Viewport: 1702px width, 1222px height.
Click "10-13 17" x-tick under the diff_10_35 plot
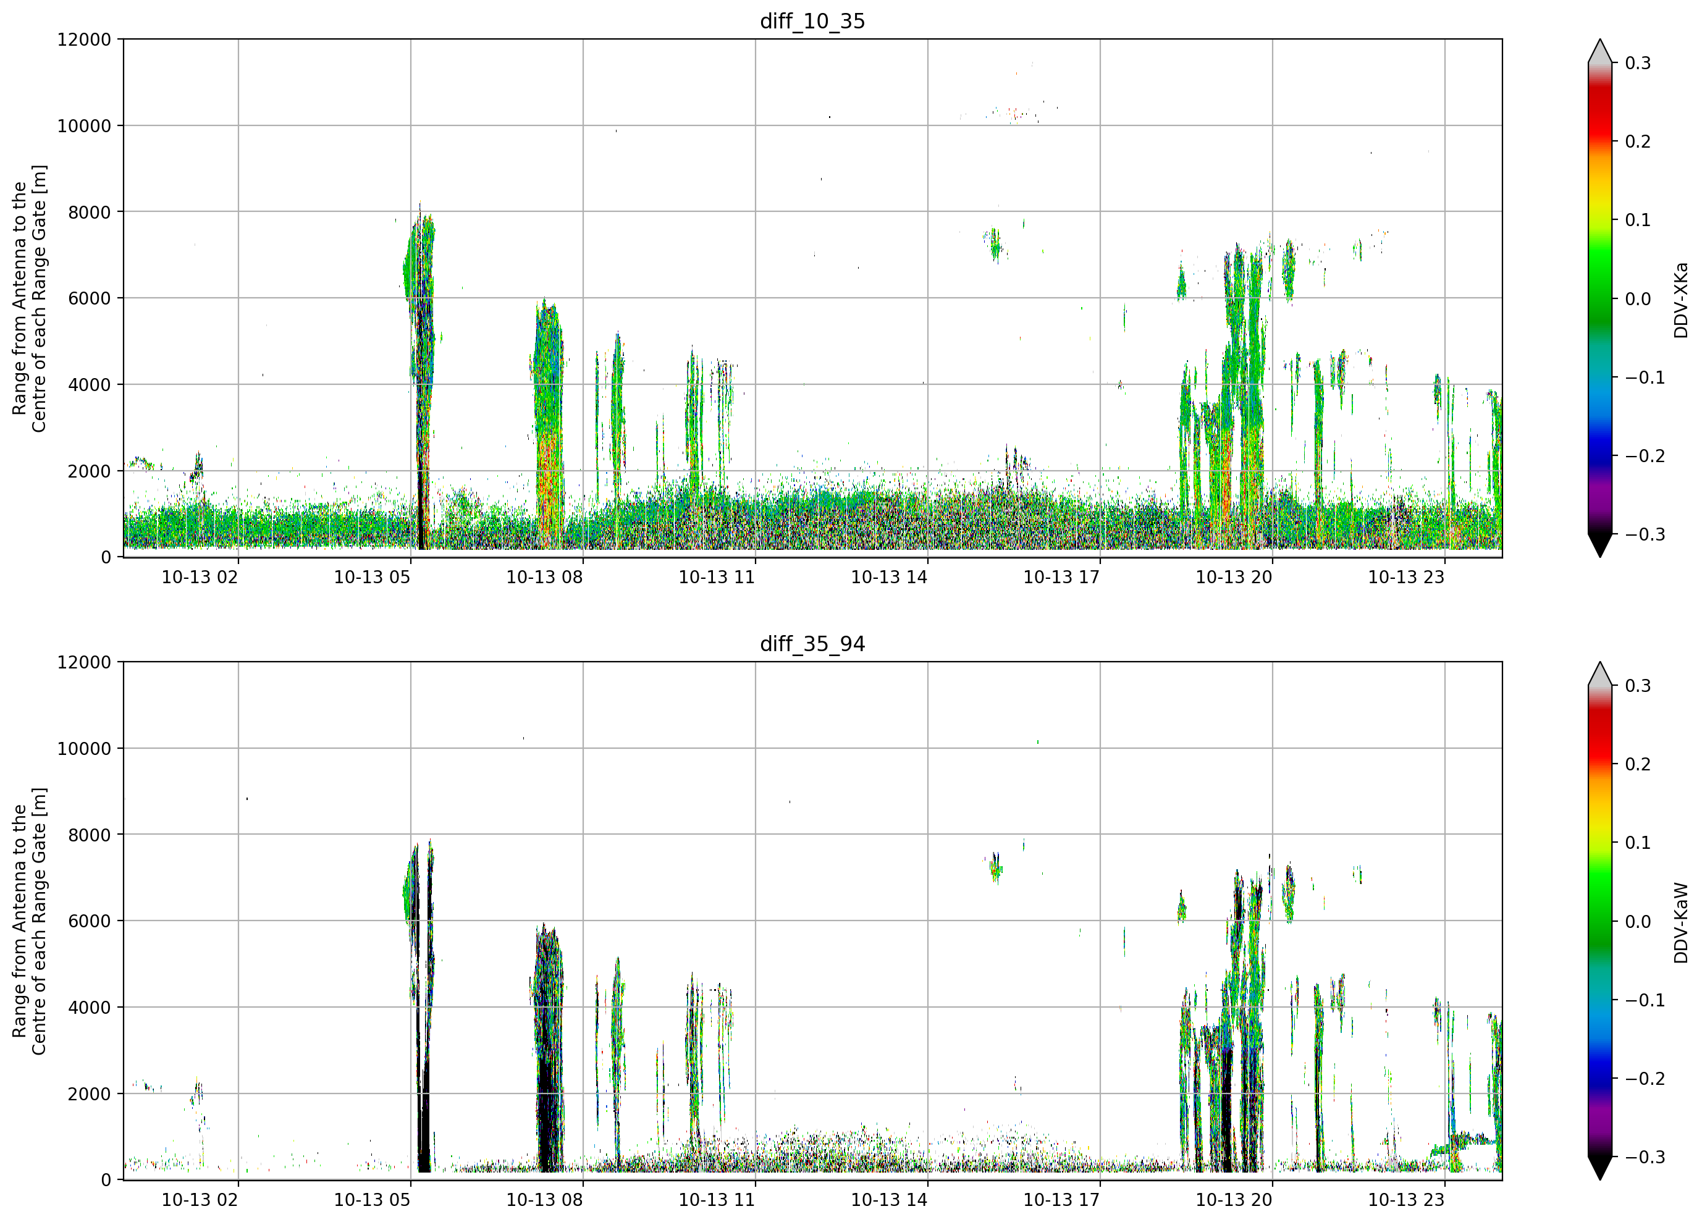1062,577
